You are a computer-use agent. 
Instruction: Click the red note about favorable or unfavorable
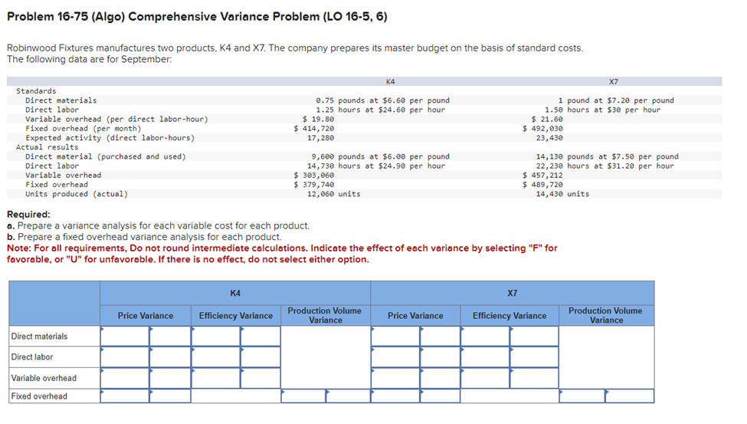coord(282,254)
